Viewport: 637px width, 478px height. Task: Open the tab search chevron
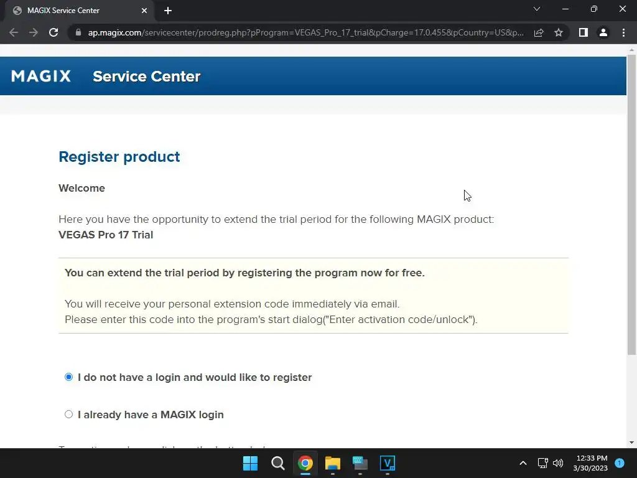pos(537,9)
